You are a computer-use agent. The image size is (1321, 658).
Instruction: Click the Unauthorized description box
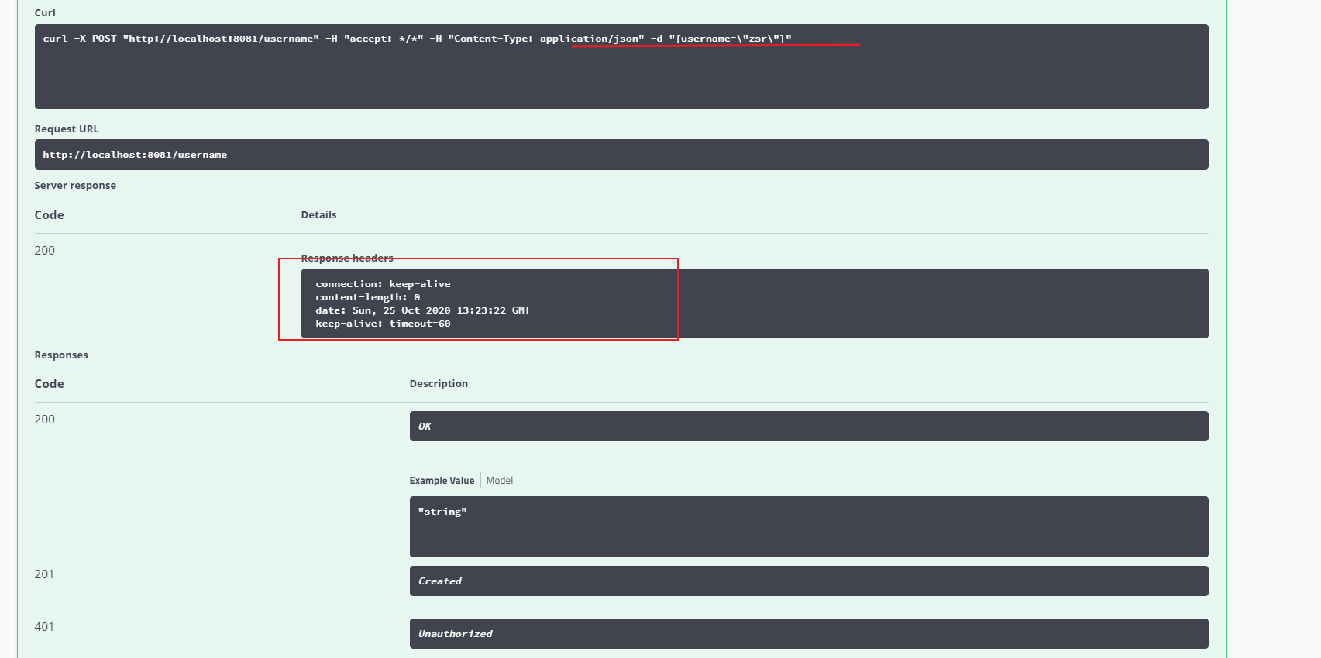click(809, 634)
